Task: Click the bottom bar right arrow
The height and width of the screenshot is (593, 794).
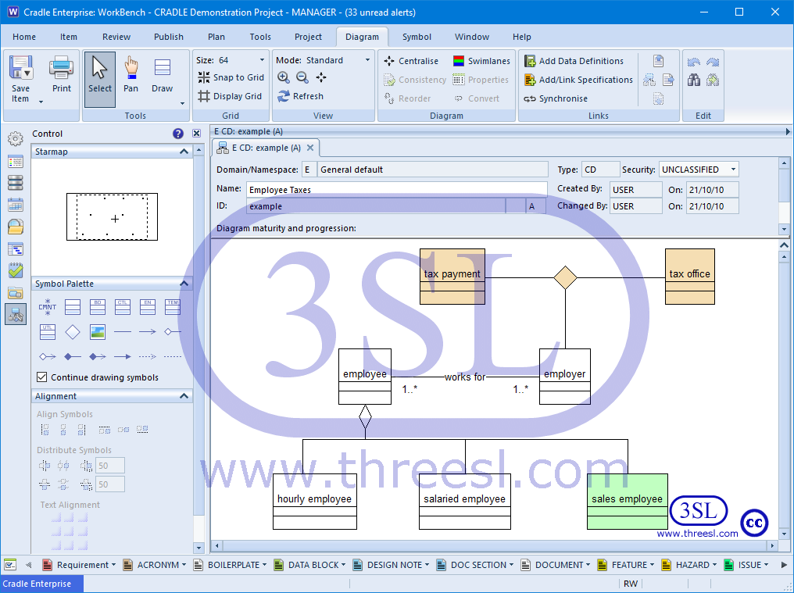Action: [784, 565]
